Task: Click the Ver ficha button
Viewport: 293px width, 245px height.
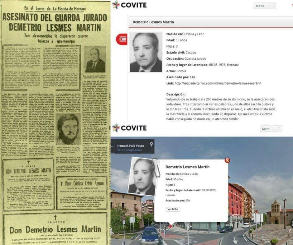Action: (x=173, y=209)
